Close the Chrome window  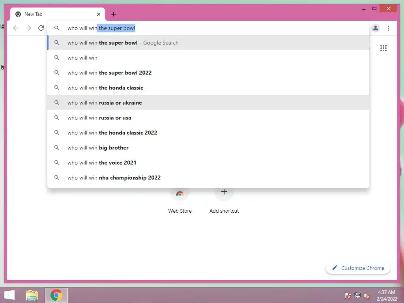[389, 9]
